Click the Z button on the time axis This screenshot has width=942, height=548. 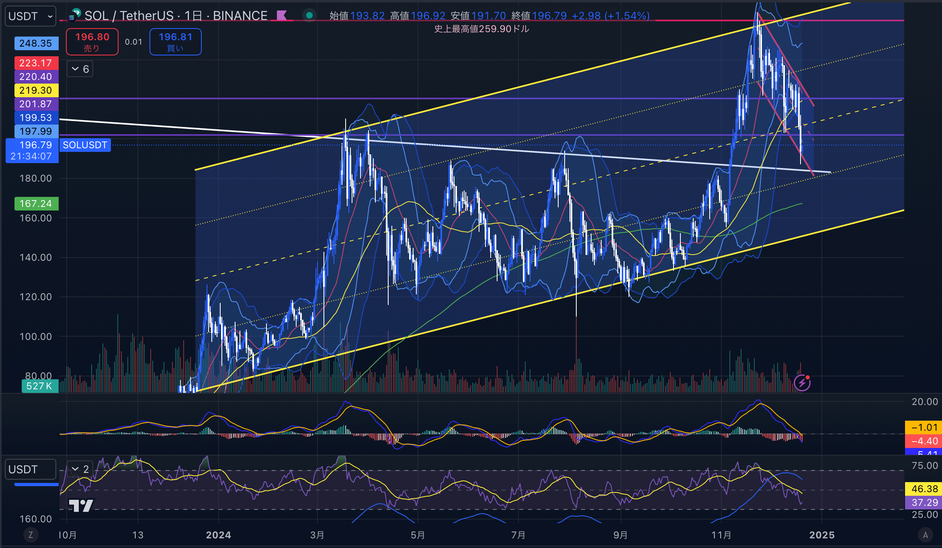[31, 535]
